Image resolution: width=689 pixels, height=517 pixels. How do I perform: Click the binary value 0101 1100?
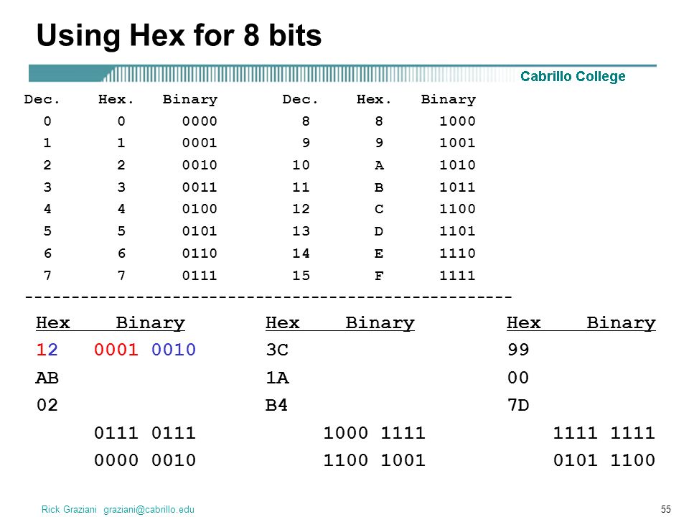(604, 460)
